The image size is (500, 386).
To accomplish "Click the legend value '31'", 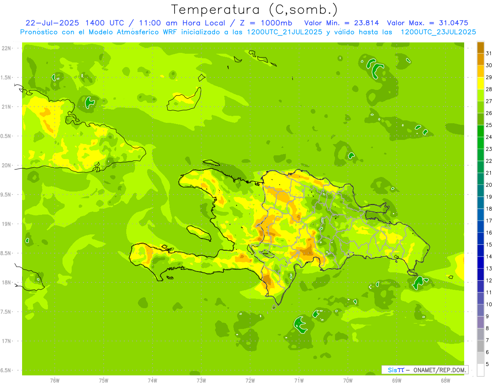I will pos(489,53).
